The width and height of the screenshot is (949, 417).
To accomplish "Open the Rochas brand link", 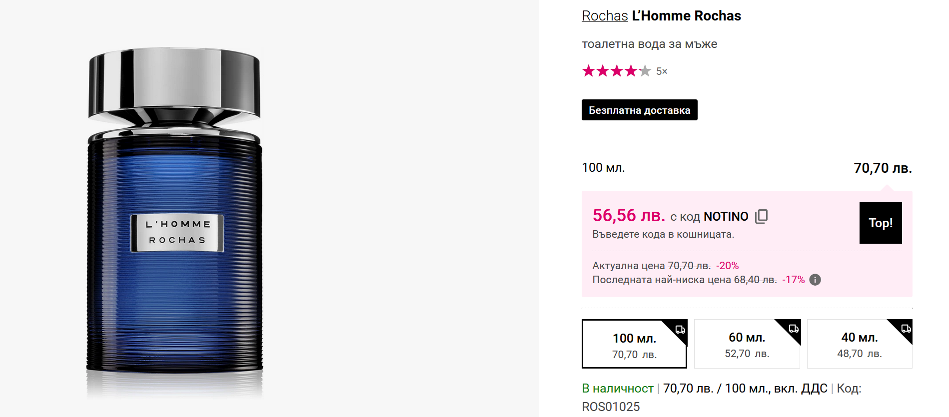I will (x=605, y=16).
